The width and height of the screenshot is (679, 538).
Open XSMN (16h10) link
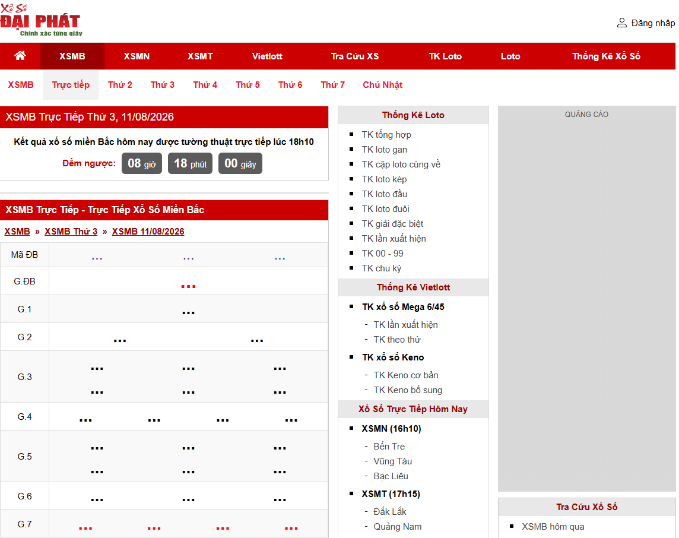[392, 428]
